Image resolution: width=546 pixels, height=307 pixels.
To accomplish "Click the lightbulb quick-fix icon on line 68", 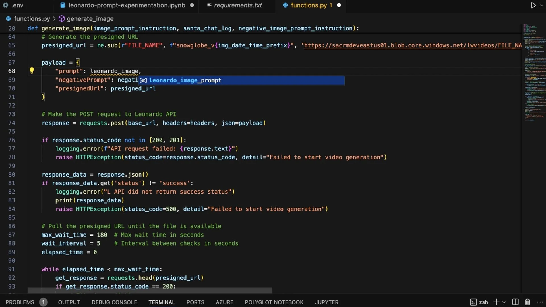I will 32,71.
